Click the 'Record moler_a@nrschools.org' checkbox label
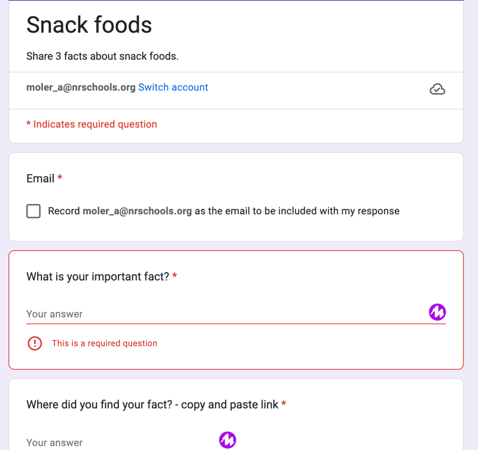478x450 pixels. coord(223,211)
